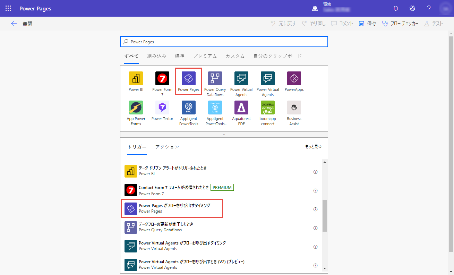454x275 pixels.
Task: Click the page vertical scrollbar
Action: (451, 144)
